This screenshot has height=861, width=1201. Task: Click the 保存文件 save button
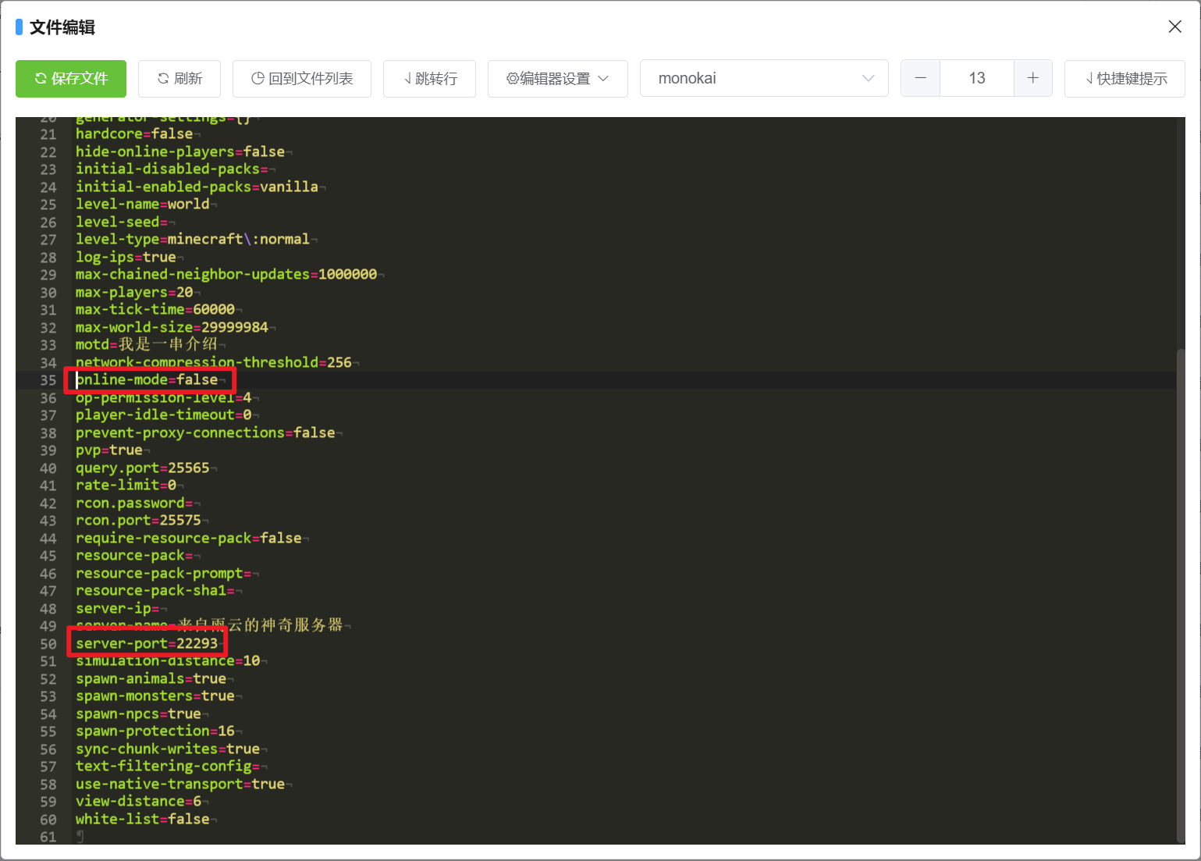point(71,79)
